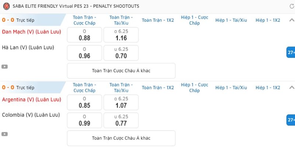This screenshot has width=295, height=147.
Task: Bet Hà Lan handicap at 0.96
Action: [x=84, y=53]
